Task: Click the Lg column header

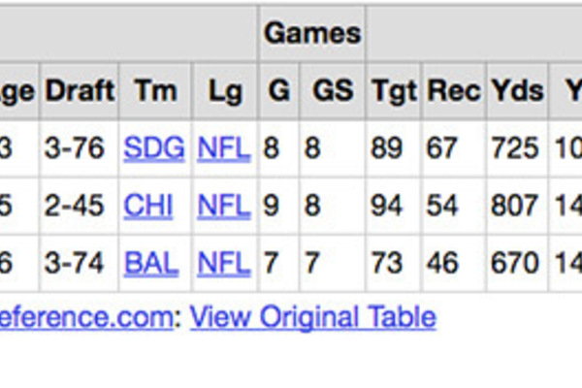Action: (x=224, y=91)
